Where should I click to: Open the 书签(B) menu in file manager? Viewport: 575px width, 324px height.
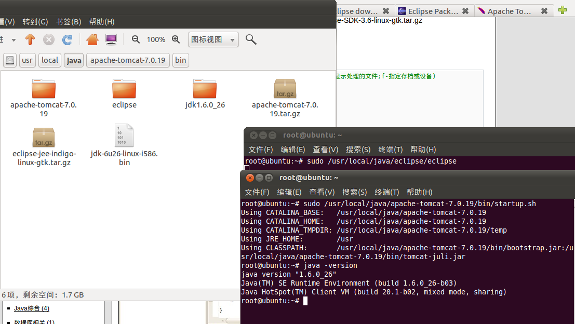(69, 22)
